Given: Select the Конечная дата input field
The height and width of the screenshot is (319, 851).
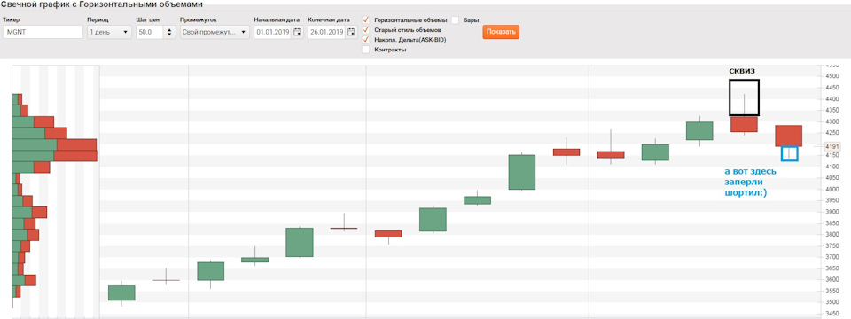Looking at the screenshot, I should click(327, 32).
